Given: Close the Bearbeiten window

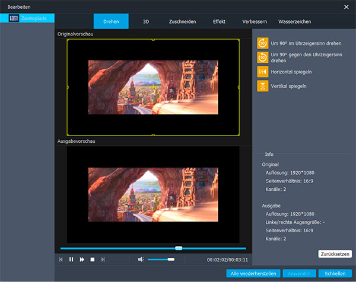Looking at the screenshot, I should (x=347, y=7).
